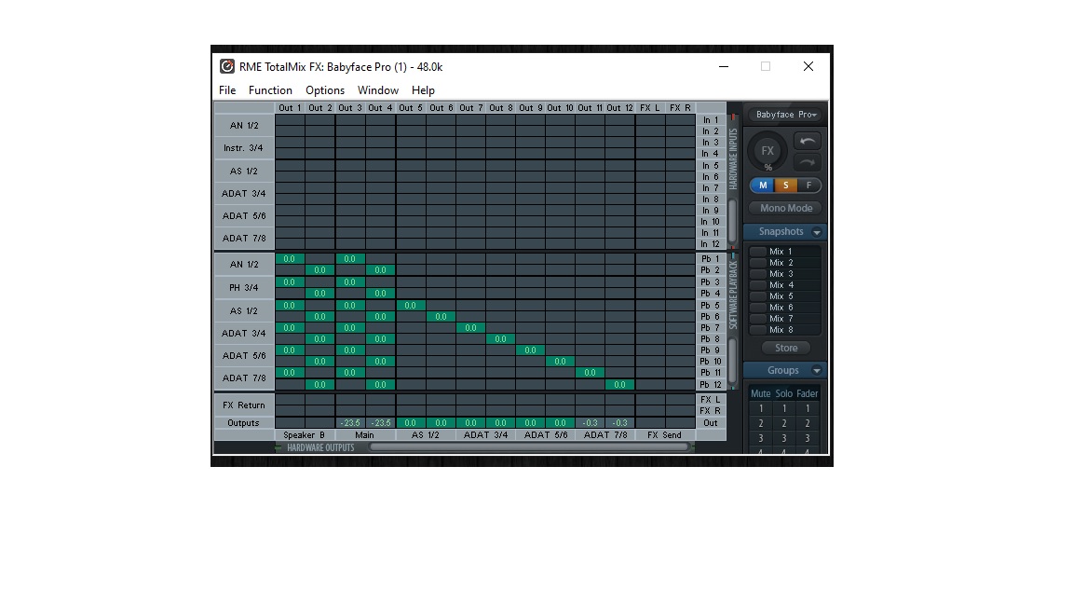
Task: Click the FX % round knob
Action: (x=767, y=151)
